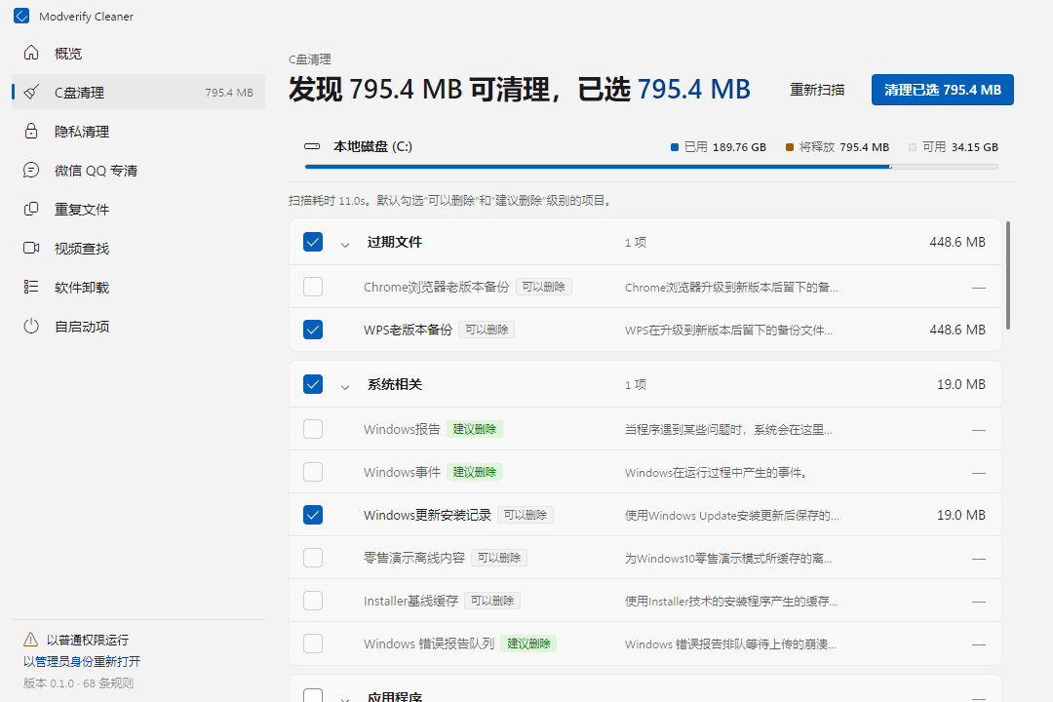The image size is (1053, 702).
Task: Select the C盘清理 sidebar item
Action: pos(138,92)
